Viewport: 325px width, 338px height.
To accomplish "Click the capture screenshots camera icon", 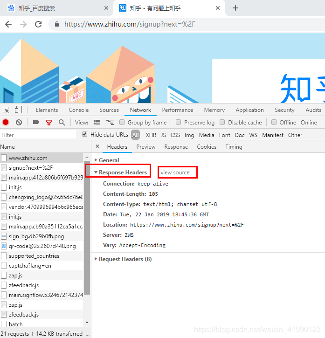I will [x=36, y=122].
